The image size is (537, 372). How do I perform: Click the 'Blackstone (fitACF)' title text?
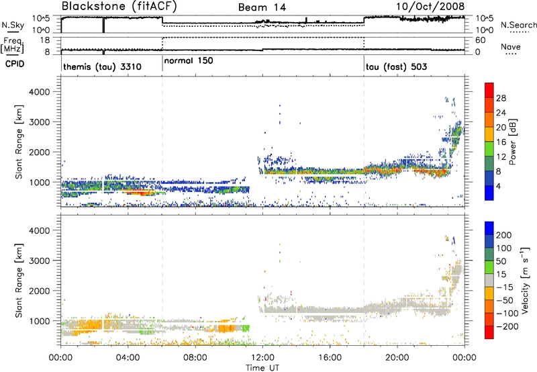tap(119, 7)
